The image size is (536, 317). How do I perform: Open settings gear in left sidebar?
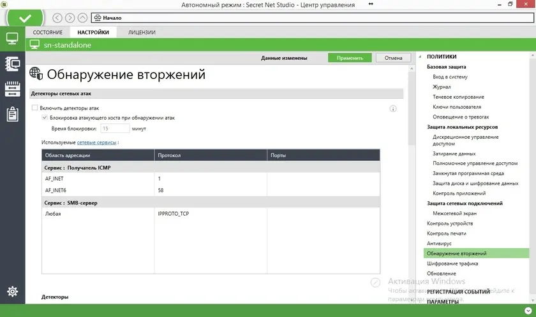12,292
